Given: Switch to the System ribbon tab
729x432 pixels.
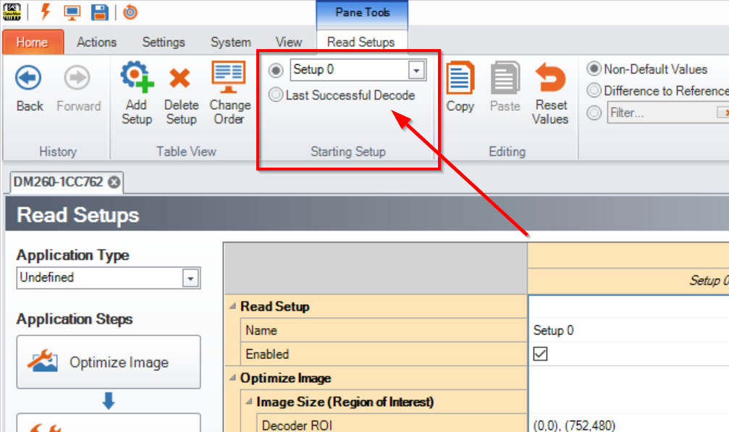Looking at the screenshot, I should [x=229, y=42].
